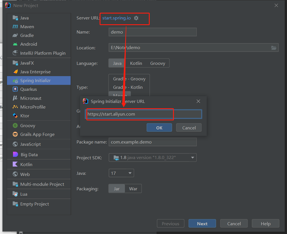Click the JavaScript globe icon
This screenshot has width=287, height=234.
(x=15, y=144)
